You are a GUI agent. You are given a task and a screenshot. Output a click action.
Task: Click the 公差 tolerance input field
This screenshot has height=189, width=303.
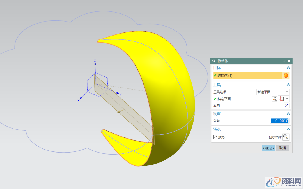(279, 121)
